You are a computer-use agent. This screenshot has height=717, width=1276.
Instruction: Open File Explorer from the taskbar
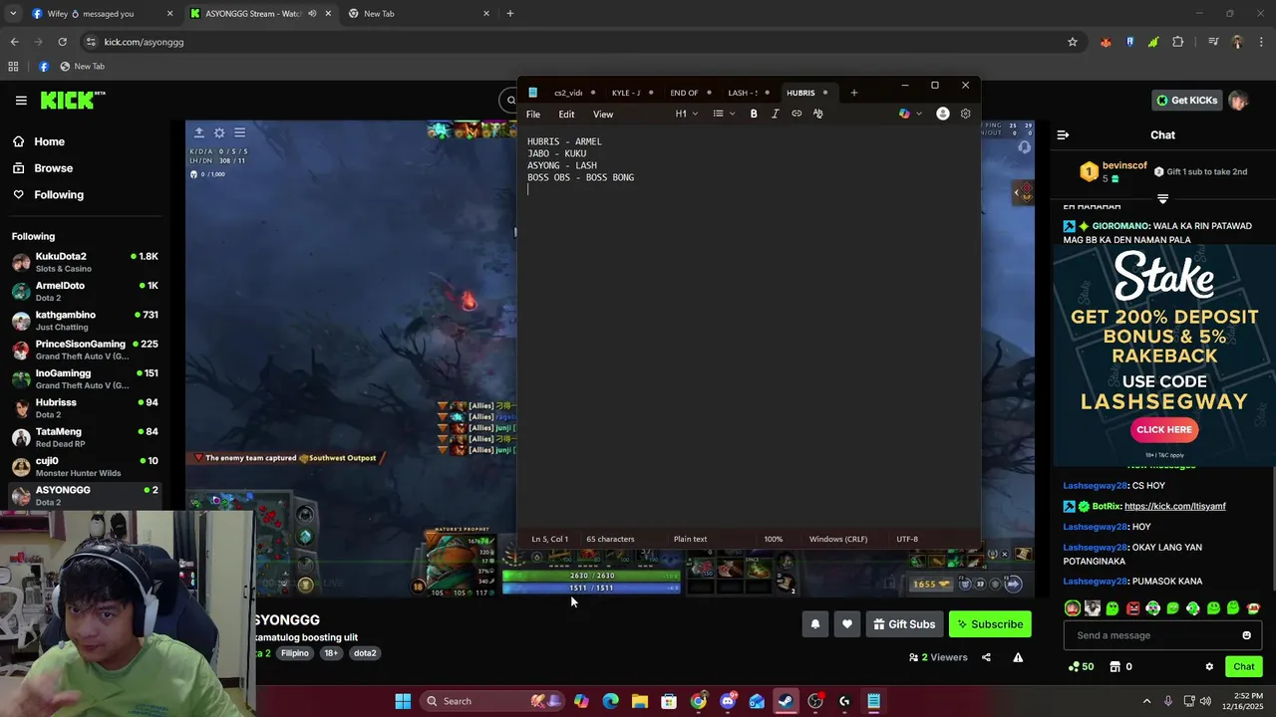pos(640,701)
